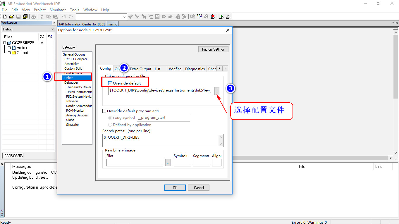399x224 pixels.
Task: Click the red Stop Build toolbar icon
Action: (x=212, y=17)
